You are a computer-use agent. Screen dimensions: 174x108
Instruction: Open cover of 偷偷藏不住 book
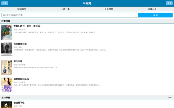tap(7, 105)
